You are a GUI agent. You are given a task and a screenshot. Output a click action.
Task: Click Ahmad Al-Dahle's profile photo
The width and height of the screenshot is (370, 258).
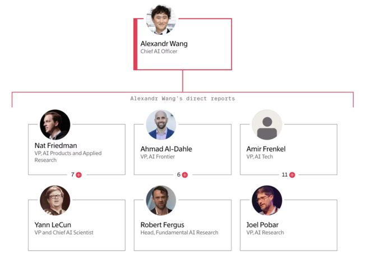point(161,125)
